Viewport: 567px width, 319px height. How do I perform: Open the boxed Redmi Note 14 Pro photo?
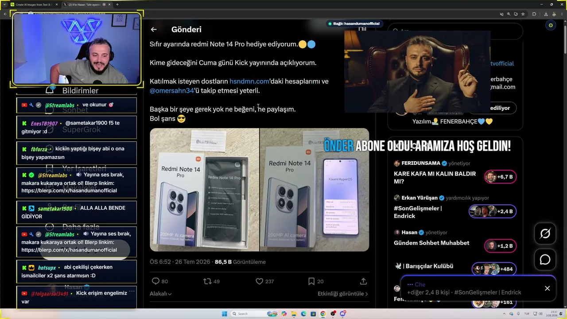204,190
